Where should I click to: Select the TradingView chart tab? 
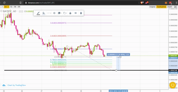tap(161, 7)
